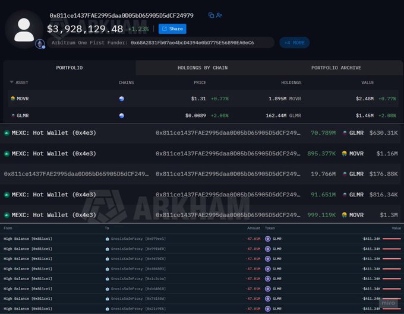Open the recipient address in the $630.31K row
This screenshot has width=404, height=314.
(x=228, y=133)
